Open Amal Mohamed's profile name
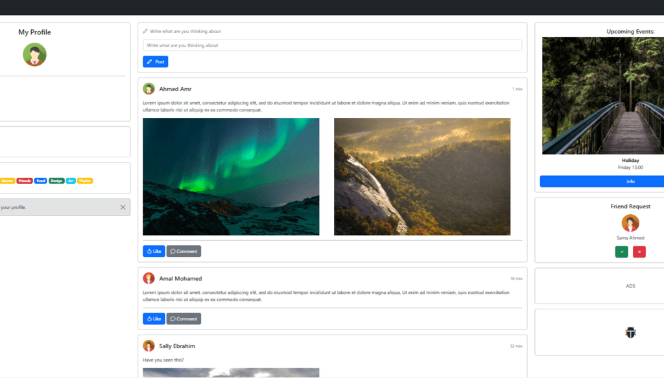664x378 pixels. click(x=180, y=278)
